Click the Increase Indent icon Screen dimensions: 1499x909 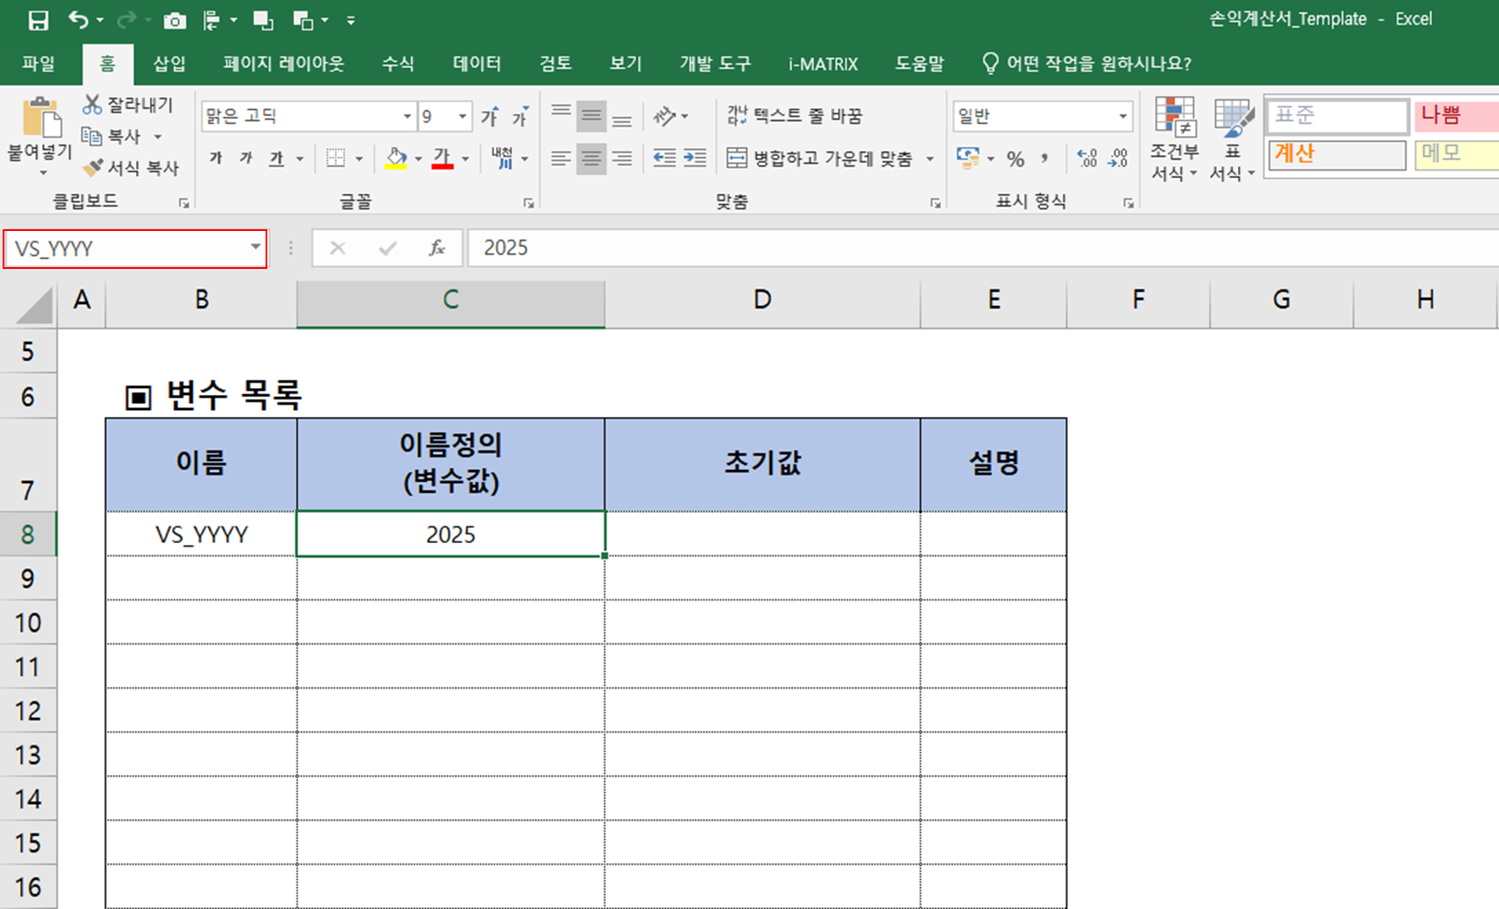coord(695,158)
